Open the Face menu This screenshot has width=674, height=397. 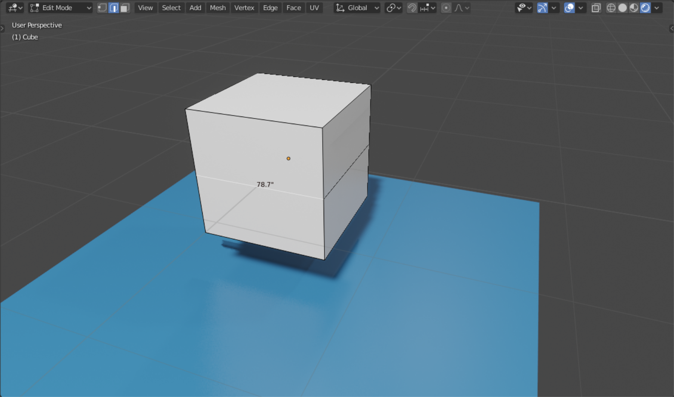tap(294, 8)
